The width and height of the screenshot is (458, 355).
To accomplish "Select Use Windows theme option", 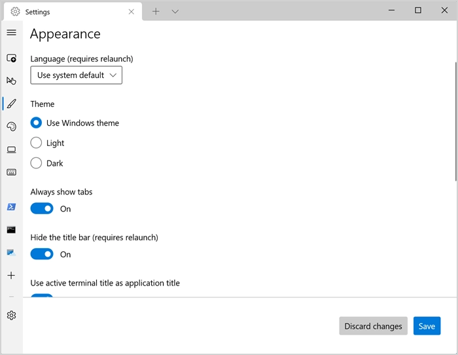I will tap(37, 122).
